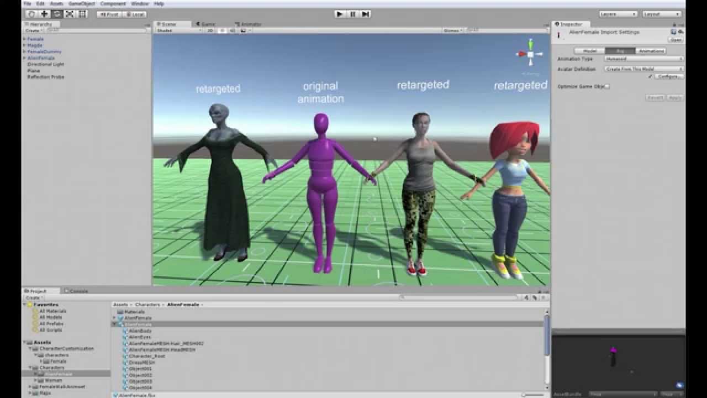Image resolution: width=707 pixels, height=398 pixels.
Task: Expand the Female object in Hierarchy
Action: 24,39
